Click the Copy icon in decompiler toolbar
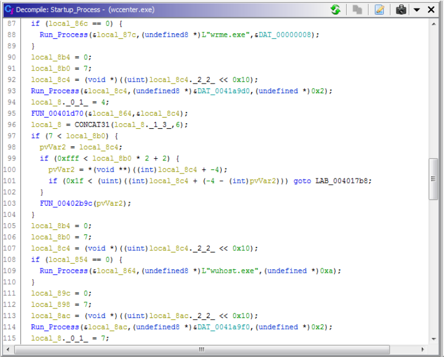Viewport: 444px width, 357px height. pyautogui.click(x=357, y=10)
